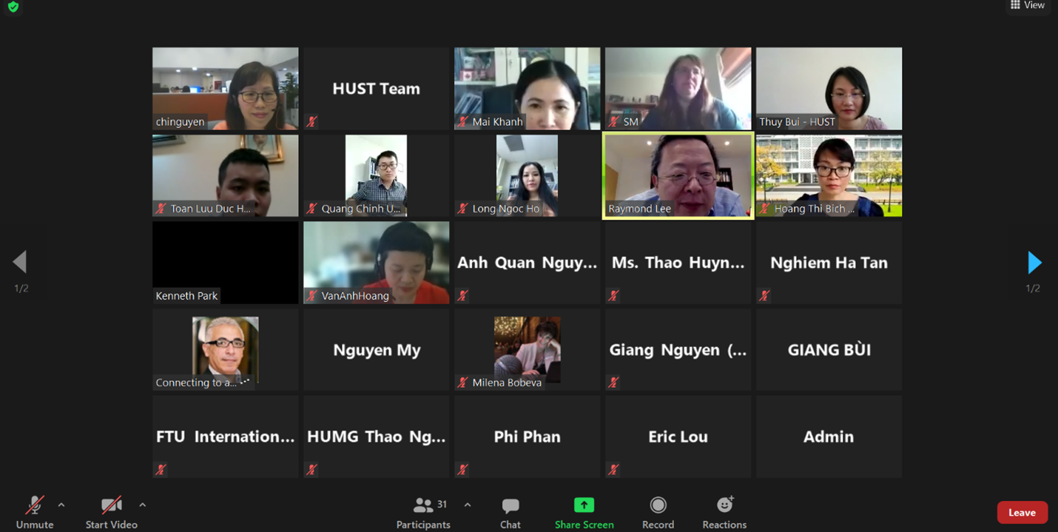This screenshot has height=532, width=1058.
Task: Click the green Share Screen icon
Action: pyautogui.click(x=584, y=505)
